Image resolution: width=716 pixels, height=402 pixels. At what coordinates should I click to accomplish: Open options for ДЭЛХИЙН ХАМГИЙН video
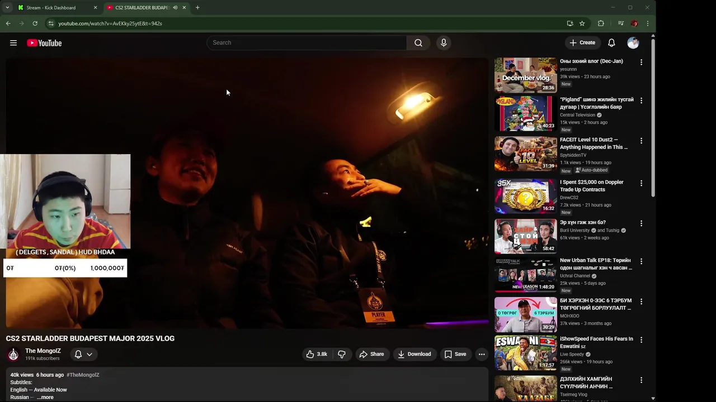pyautogui.click(x=641, y=380)
